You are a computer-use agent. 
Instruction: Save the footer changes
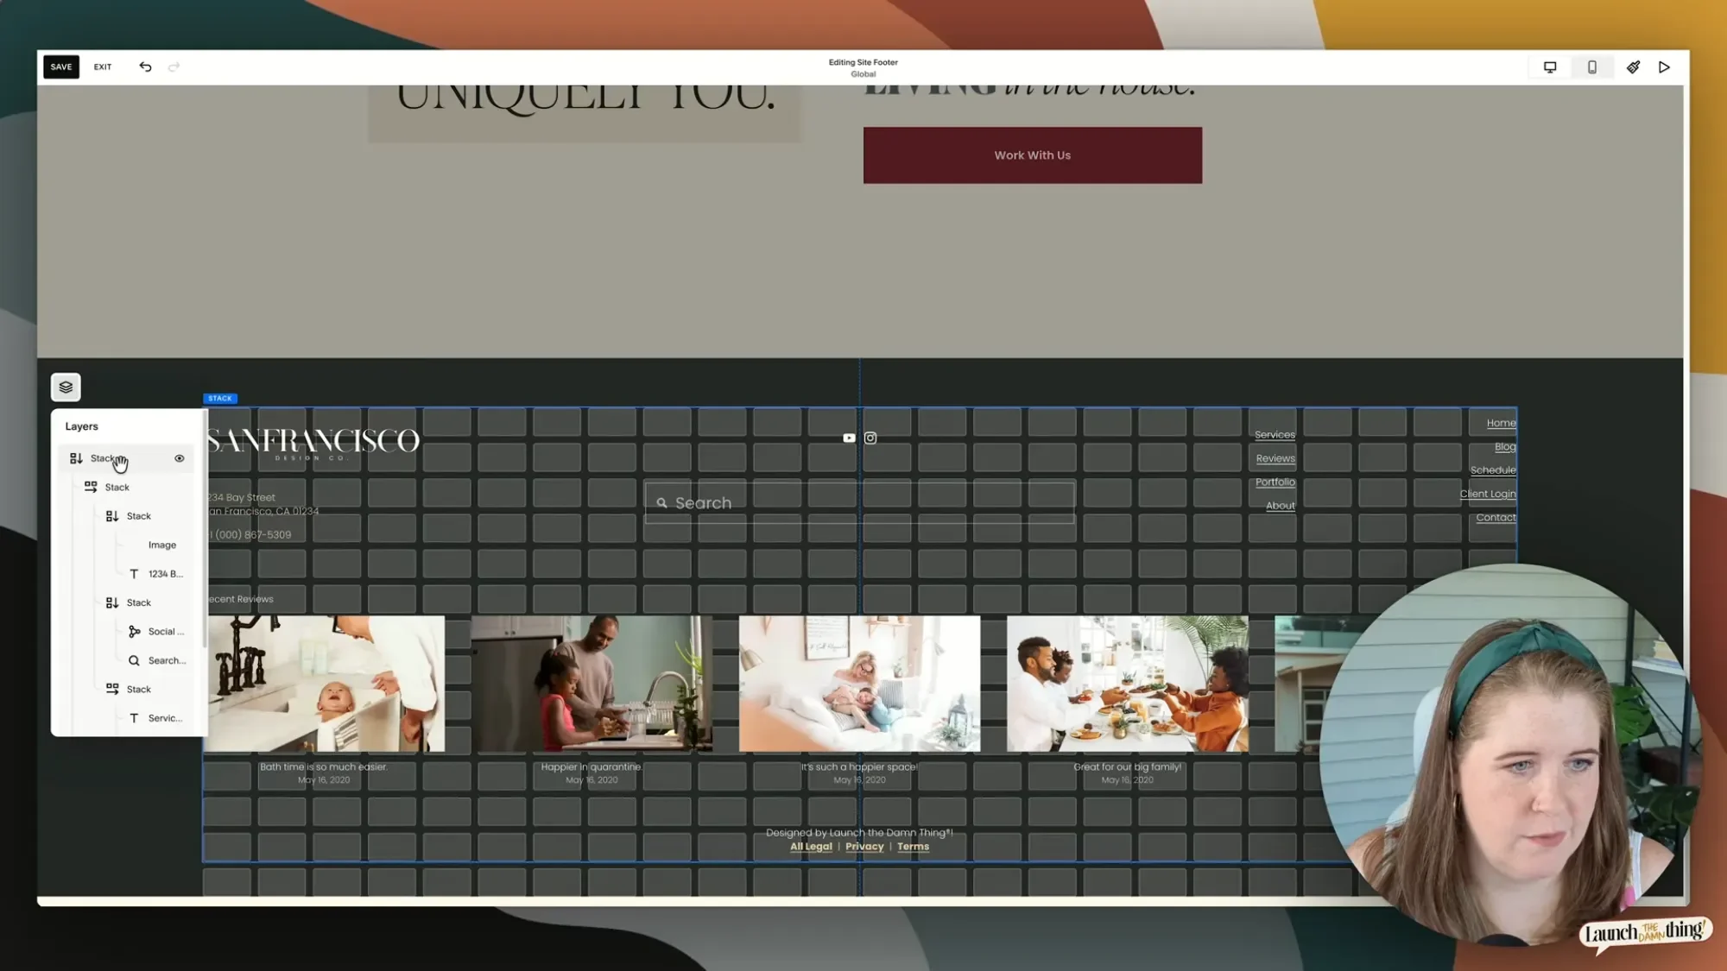(x=61, y=66)
